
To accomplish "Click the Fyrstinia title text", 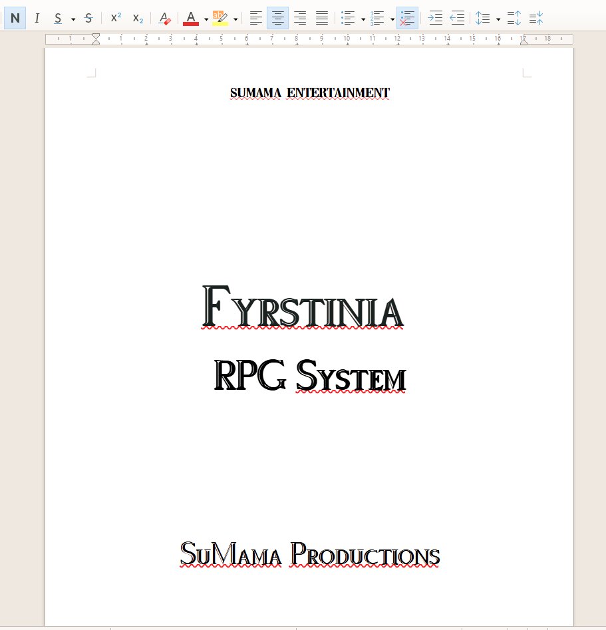I will coord(303,307).
